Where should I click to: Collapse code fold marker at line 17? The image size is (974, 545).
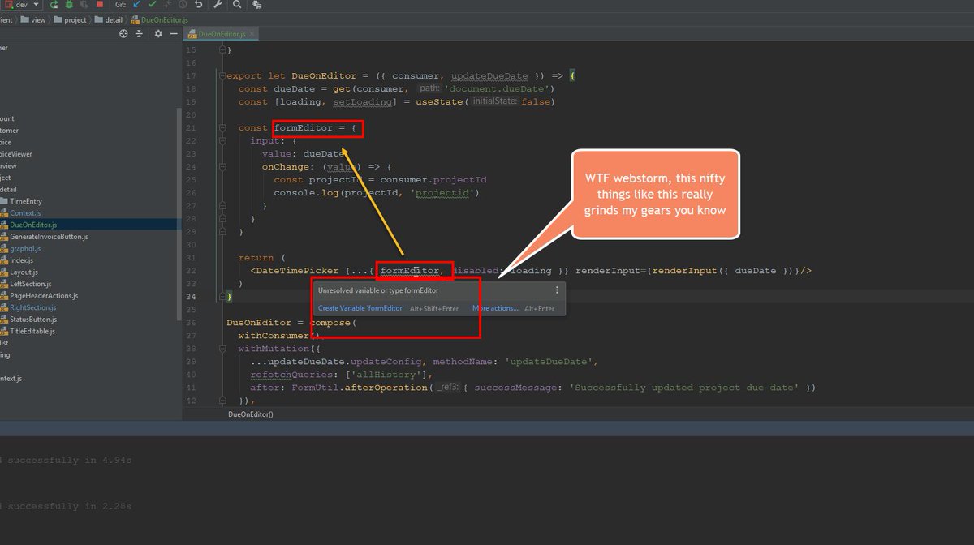(222, 75)
